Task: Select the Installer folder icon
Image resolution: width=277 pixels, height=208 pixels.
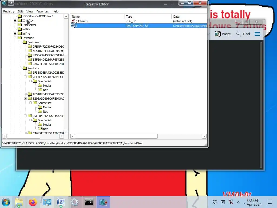Action: (x=19, y=38)
